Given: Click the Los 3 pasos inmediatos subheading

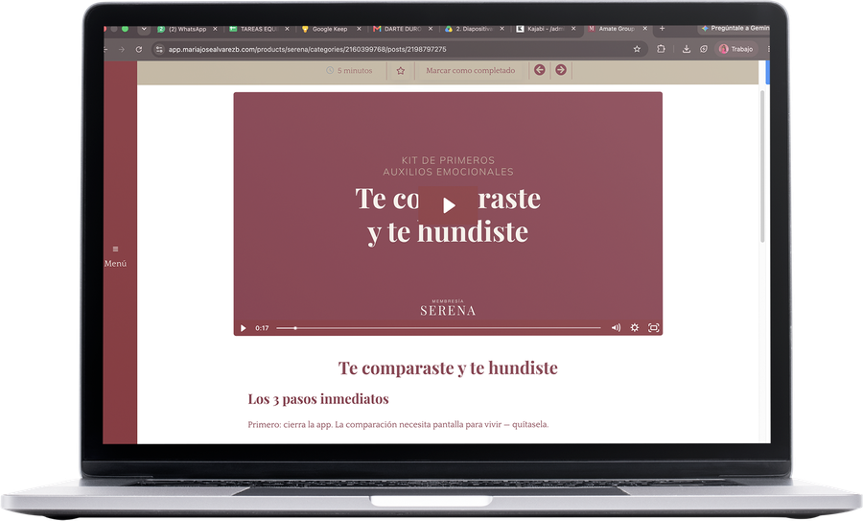Looking at the screenshot, I should pyautogui.click(x=318, y=399).
